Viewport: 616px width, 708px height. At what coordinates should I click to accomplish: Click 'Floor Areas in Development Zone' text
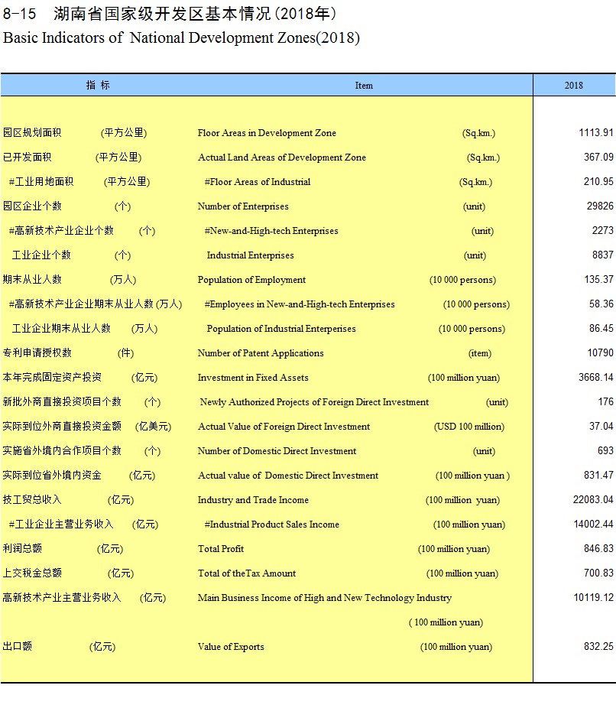(x=267, y=133)
